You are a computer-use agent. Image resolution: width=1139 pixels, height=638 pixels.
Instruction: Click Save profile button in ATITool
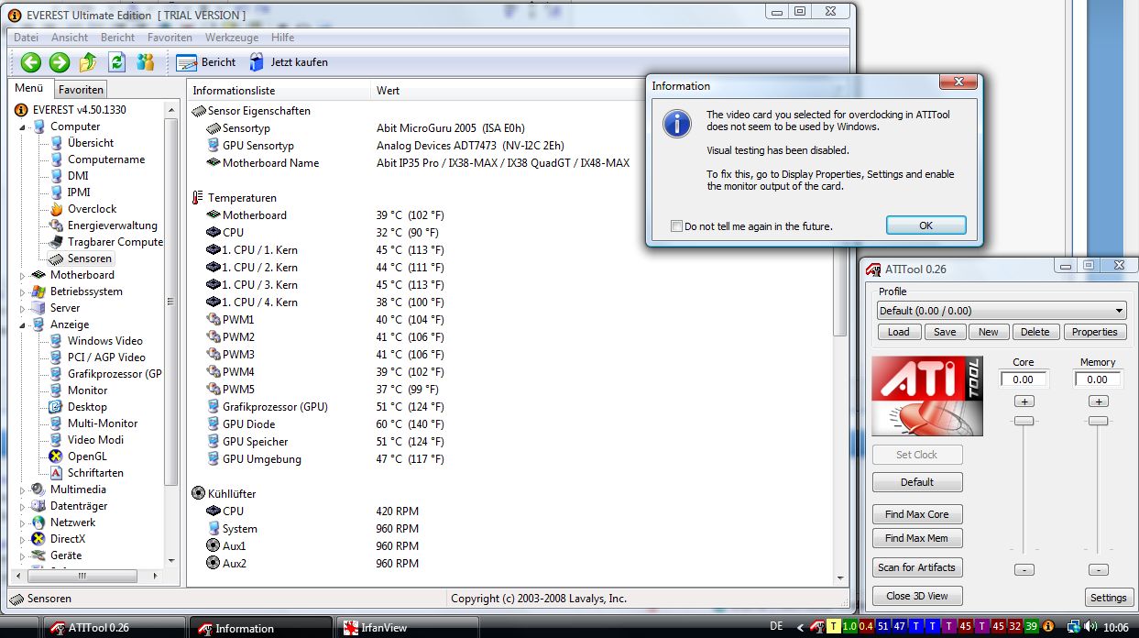click(x=945, y=332)
